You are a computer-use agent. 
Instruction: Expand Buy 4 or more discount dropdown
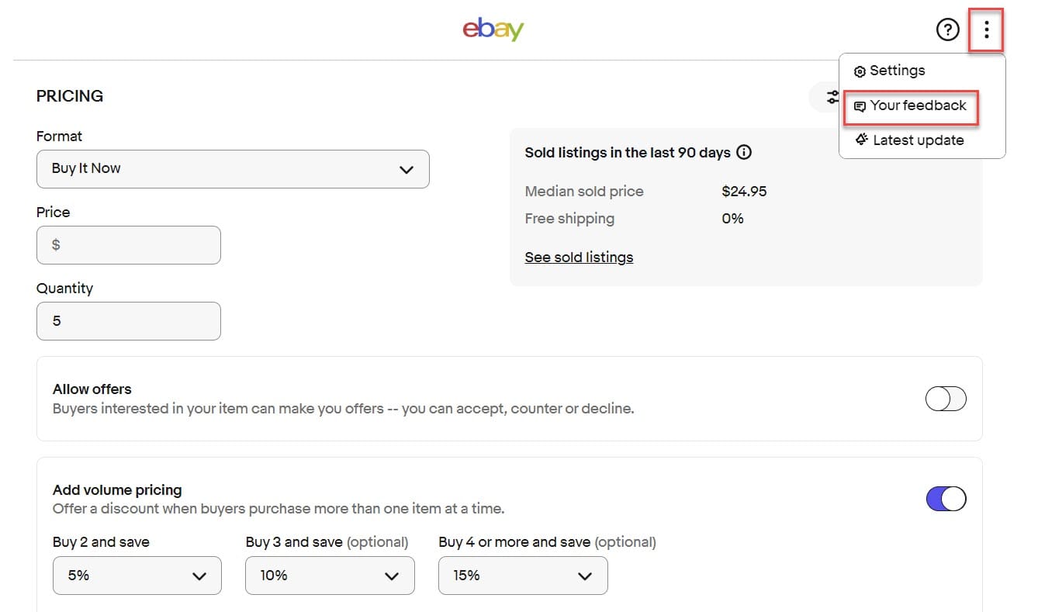[523, 576]
